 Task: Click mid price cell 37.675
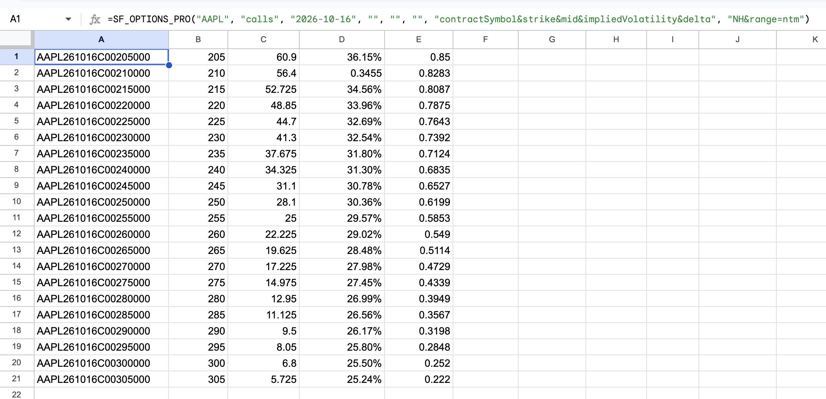point(264,153)
